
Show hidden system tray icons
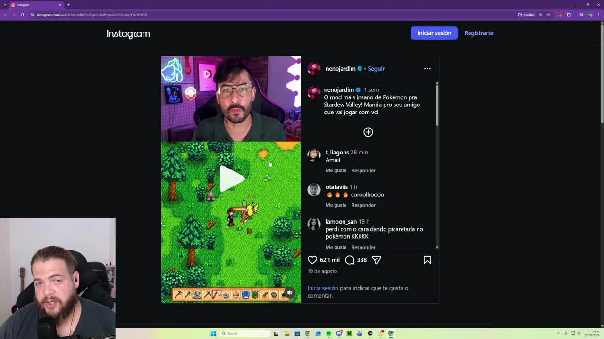click(x=558, y=333)
